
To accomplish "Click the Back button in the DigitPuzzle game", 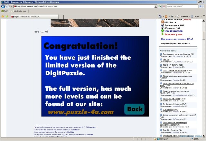I will point(135,109).
